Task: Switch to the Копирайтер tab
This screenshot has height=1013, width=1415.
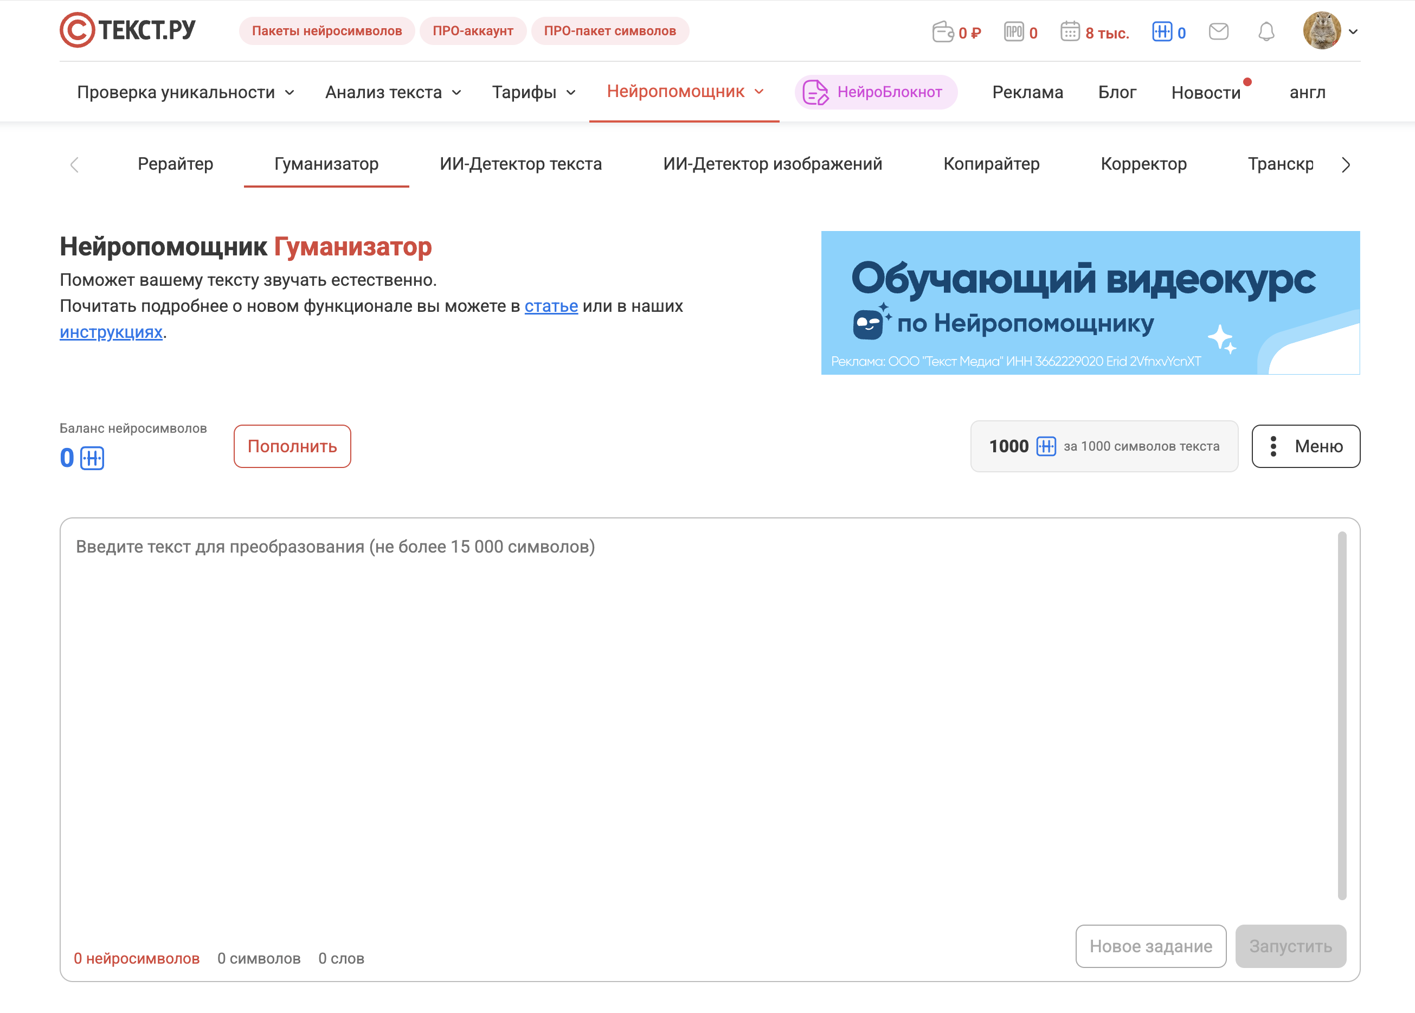Action: coord(992,164)
